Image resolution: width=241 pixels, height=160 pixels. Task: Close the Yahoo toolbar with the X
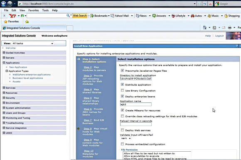[4, 15]
